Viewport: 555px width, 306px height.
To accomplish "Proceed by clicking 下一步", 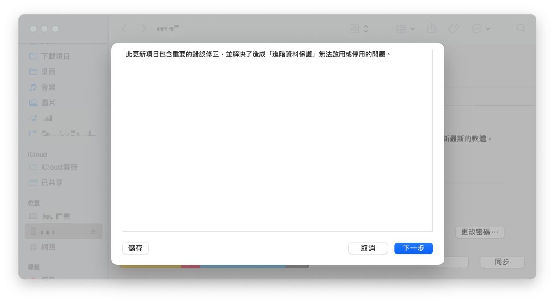I will 413,248.
